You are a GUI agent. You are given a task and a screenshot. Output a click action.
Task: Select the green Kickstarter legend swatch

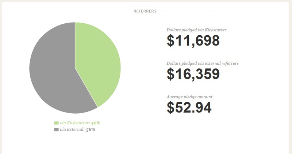56,123
